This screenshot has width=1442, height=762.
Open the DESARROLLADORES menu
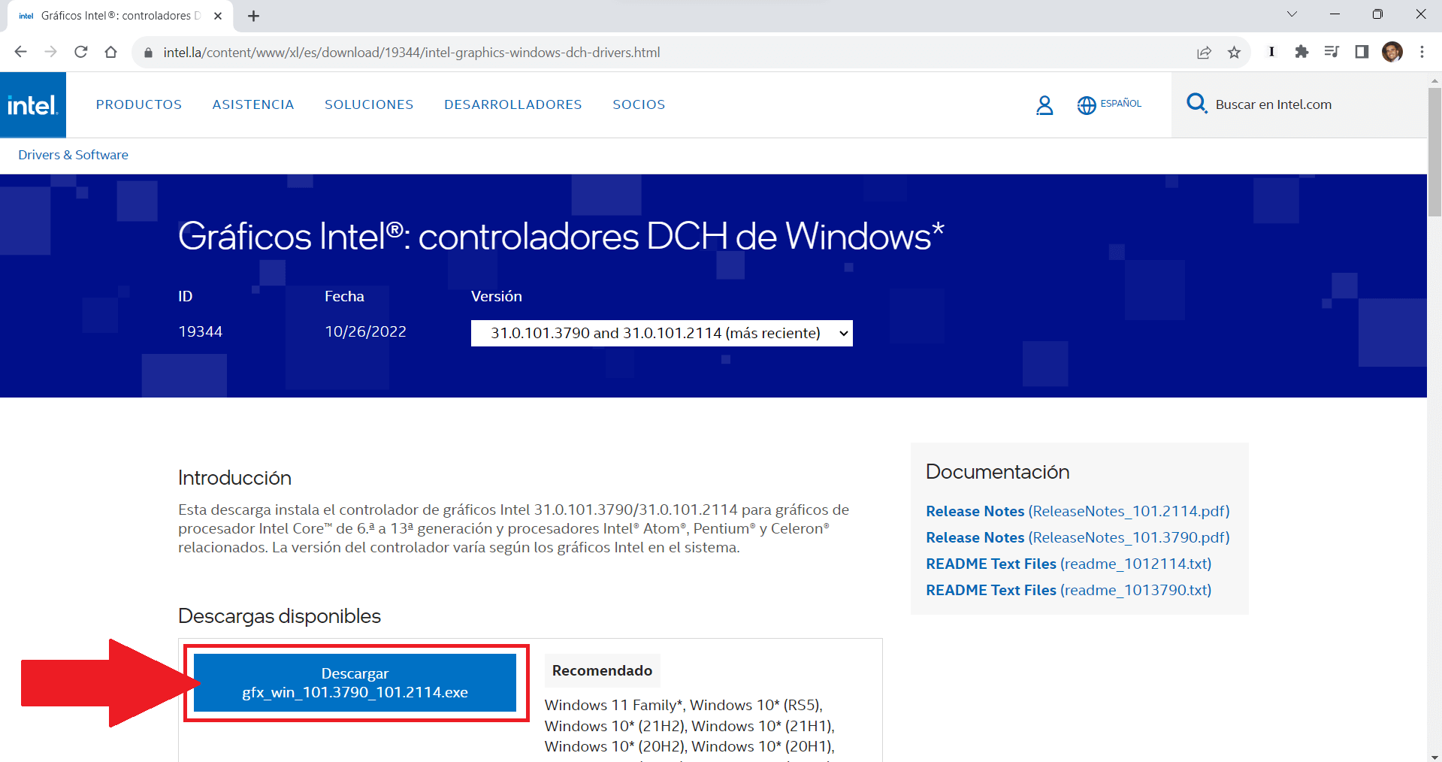pos(513,104)
